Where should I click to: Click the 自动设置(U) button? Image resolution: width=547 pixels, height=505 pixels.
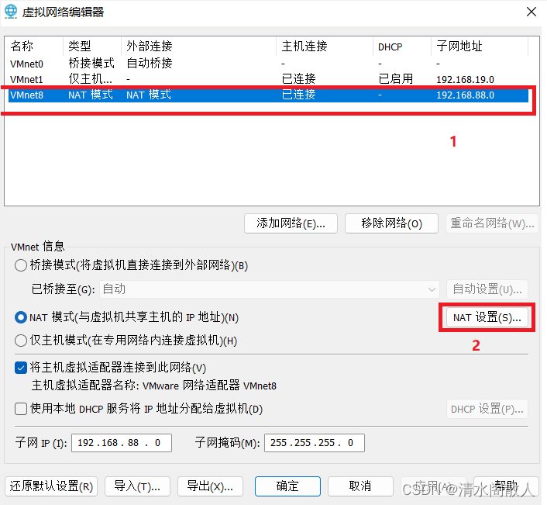point(487,289)
